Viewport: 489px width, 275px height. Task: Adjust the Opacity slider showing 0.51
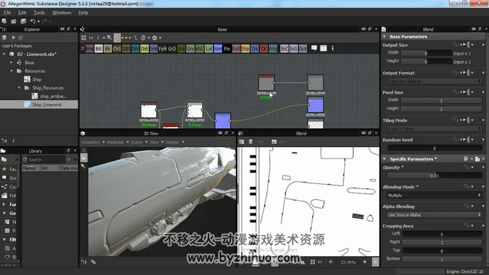(434, 176)
